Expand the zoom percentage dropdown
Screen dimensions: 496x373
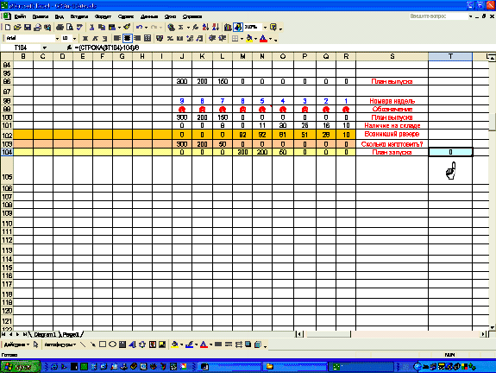coord(265,28)
